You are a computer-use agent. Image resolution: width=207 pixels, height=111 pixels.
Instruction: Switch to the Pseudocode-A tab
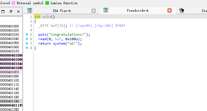click(x=138, y=10)
